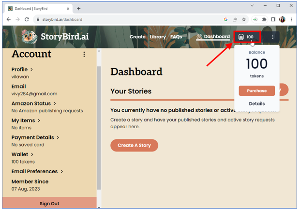The image size is (299, 210).
Task: Click the Create A Story button
Action: point(134,145)
